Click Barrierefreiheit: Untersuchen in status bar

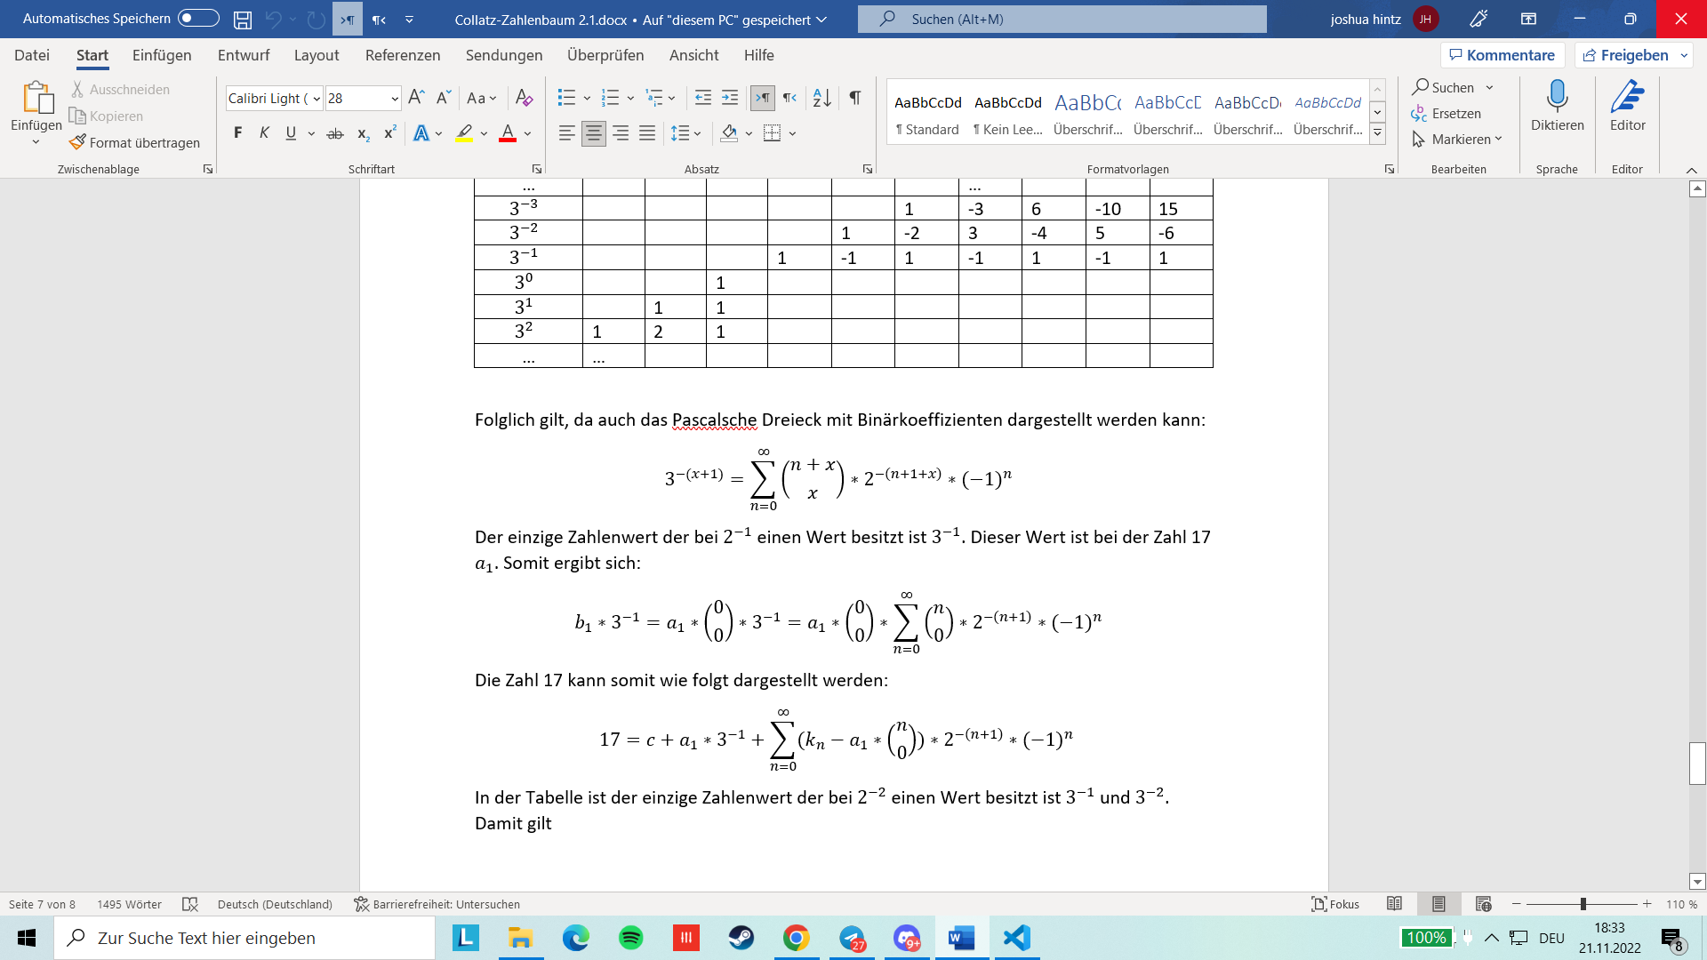pyautogui.click(x=437, y=904)
